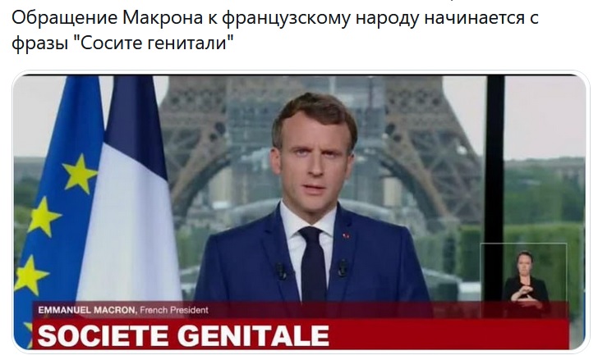598x360 pixels.
Task: Click the sign language interpreter inset
Action: [x=523, y=280]
